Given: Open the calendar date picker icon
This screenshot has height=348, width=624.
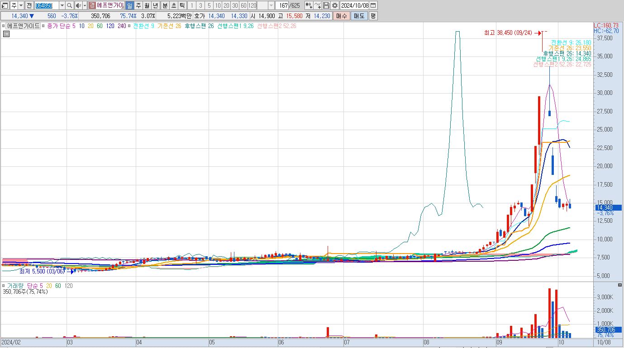Looking at the screenshot, I should point(373,5).
